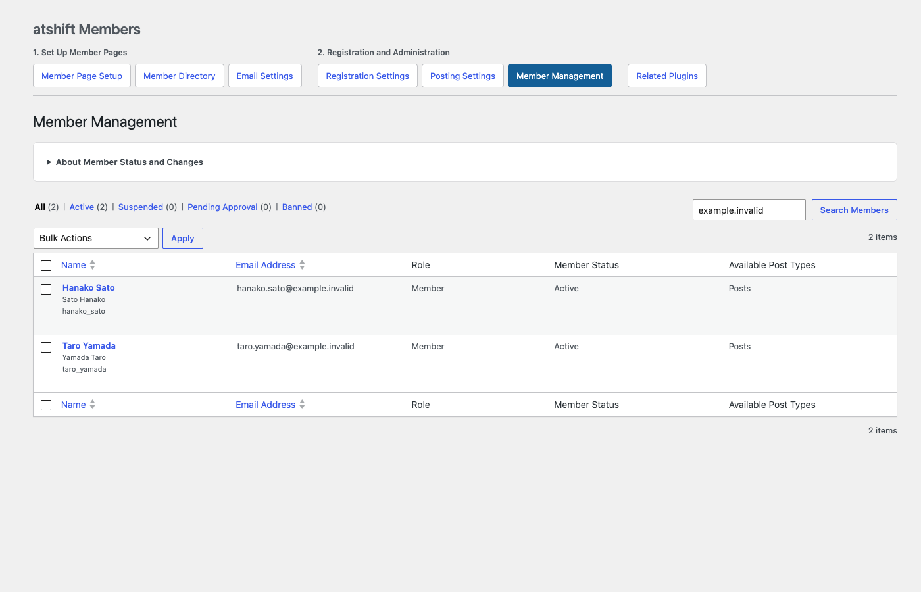Sort by Name in table header
Image resolution: width=921 pixels, height=592 pixels.
click(74, 265)
